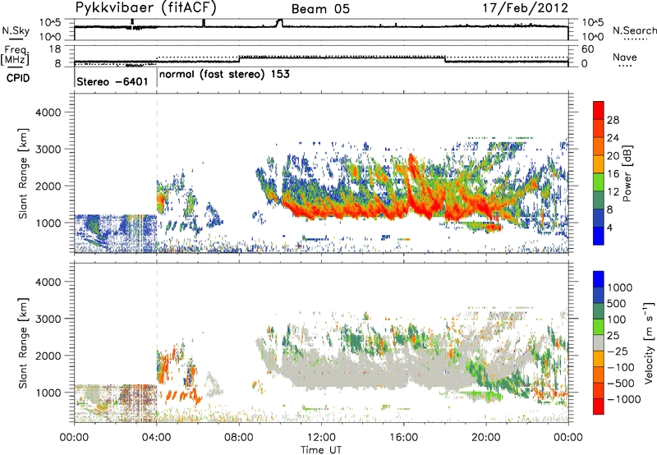Click the Power [dB] colorbar title

(x=627, y=173)
